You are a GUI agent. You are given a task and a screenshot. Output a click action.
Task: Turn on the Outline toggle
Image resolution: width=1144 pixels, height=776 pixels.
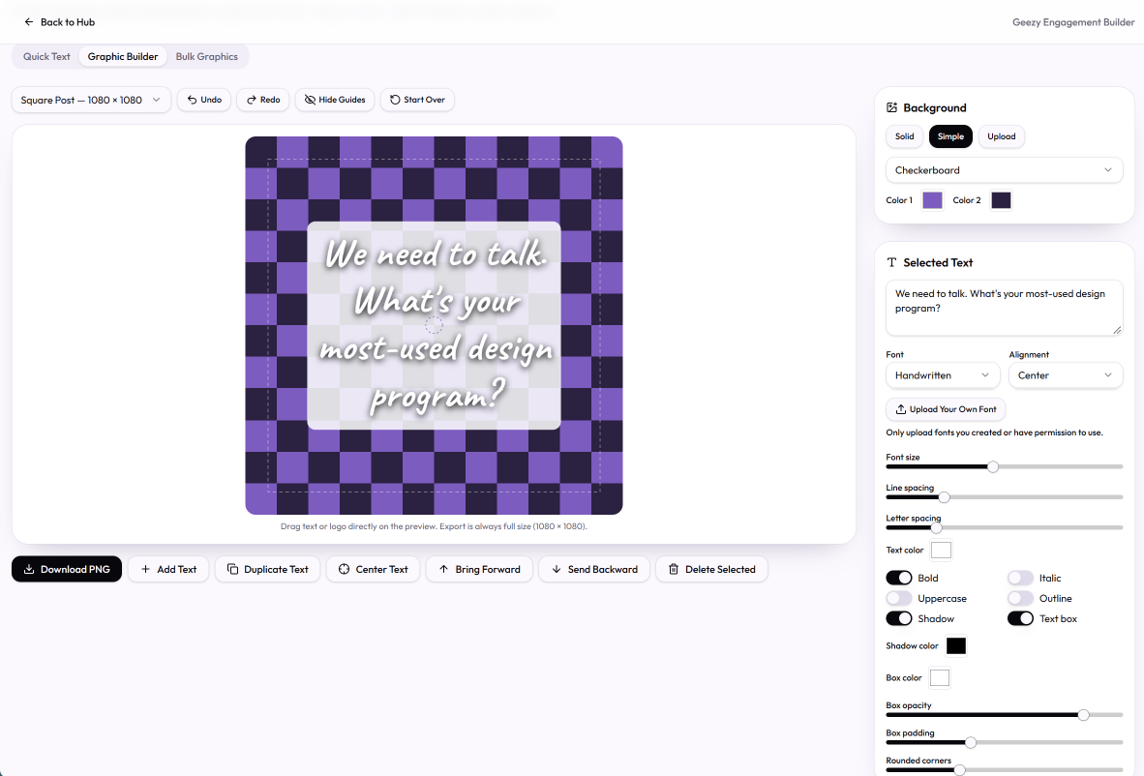pos(1021,598)
